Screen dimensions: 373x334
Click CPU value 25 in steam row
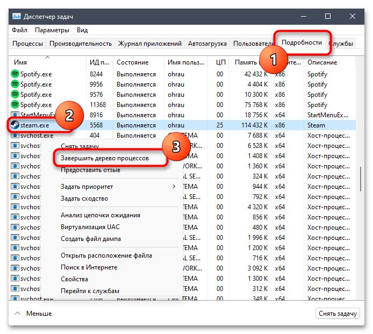tap(220, 125)
